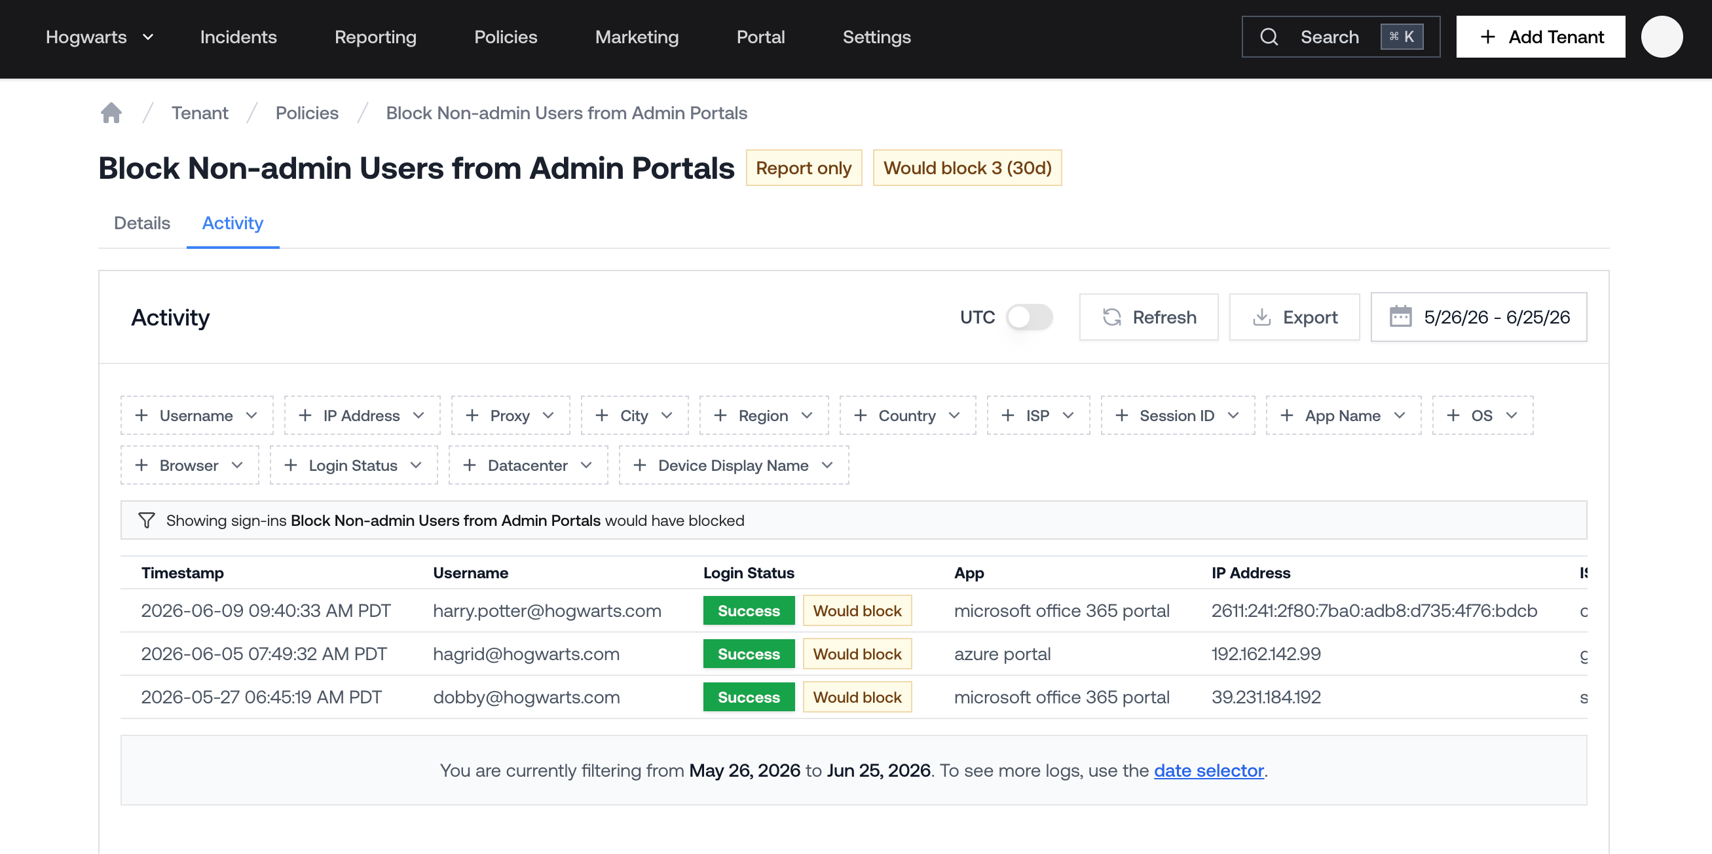The image size is (1712, 854).
Task: Click the plus icon beside Device Display Name
Action: pyautogui.click(x=639, y=465)
